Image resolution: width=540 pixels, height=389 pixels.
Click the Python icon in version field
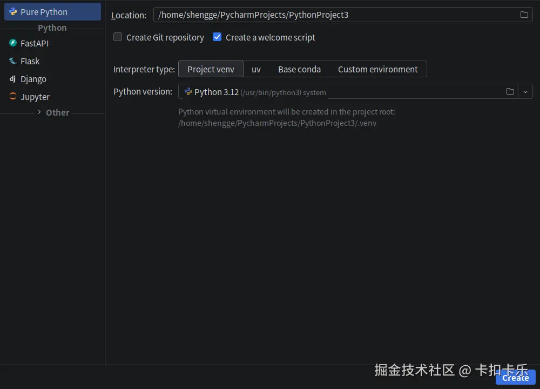[188, 92]
